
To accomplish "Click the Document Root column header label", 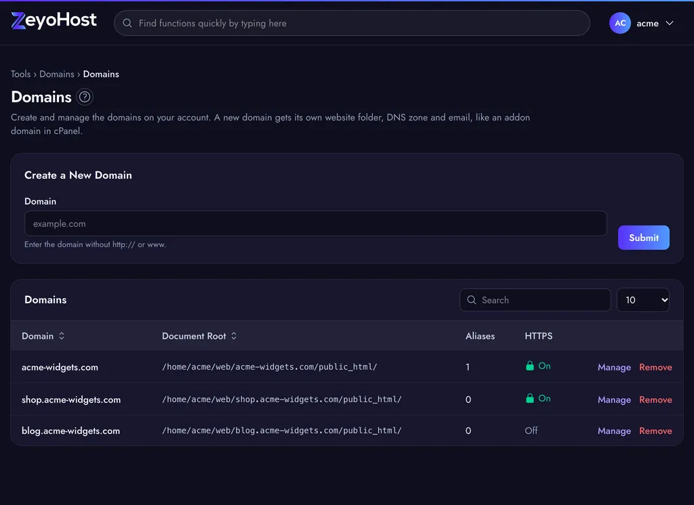I will [194, 336].
